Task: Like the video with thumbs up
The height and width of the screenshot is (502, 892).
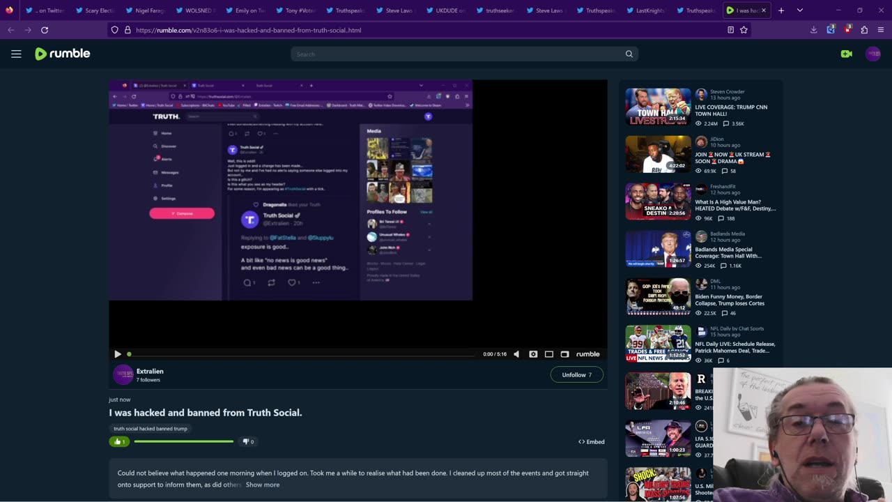Action: pos(119,441)
